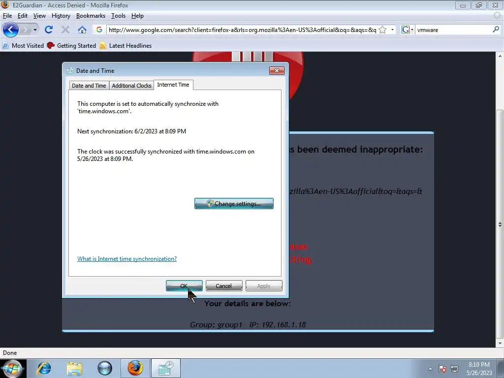This screenshot has width=504, height=378.
Task: Open the back/forward history dropdown arrow
Action: coord(35,30)
